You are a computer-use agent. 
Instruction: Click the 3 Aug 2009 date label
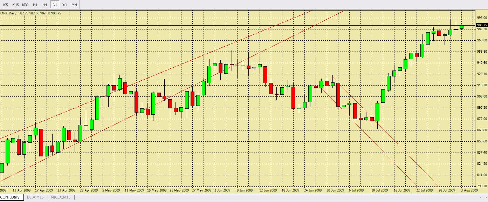pos(469,190)
